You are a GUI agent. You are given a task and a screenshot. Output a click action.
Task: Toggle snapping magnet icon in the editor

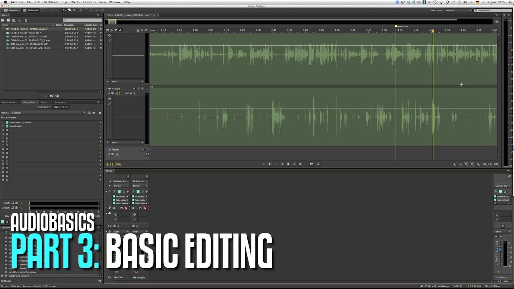[146, 30]
